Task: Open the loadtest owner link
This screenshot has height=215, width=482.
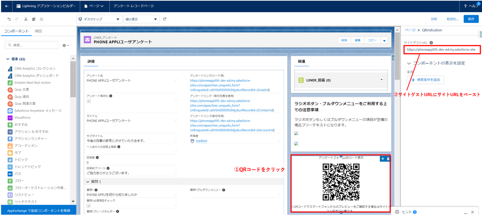Action: tap(202, 141)
